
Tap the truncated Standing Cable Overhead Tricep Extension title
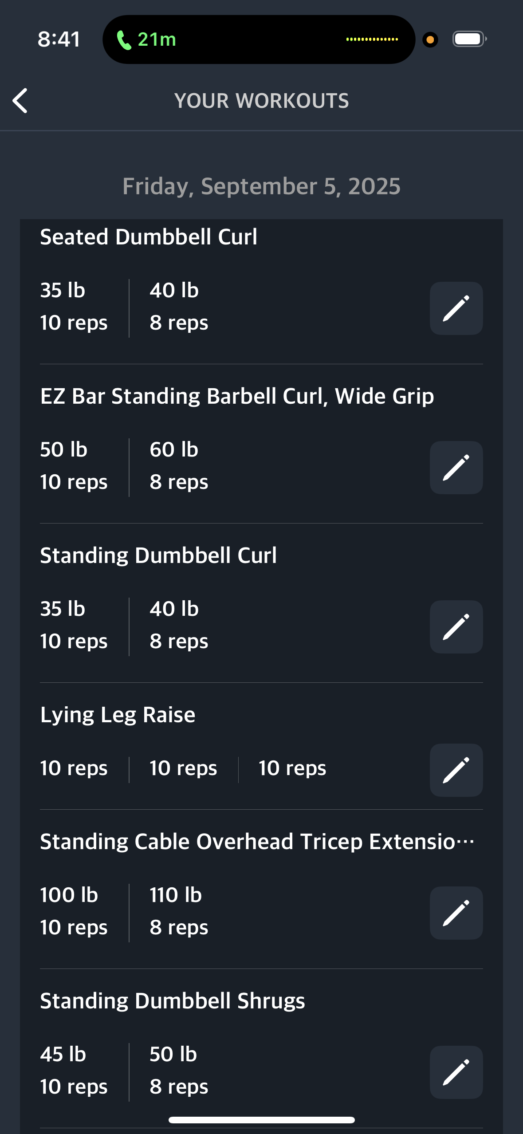[x=257, y=842]
